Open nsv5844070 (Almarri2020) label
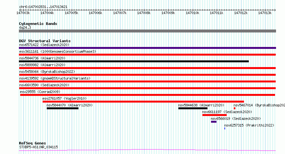The height and width of the screenshot is (154, 285). [69, 105]
